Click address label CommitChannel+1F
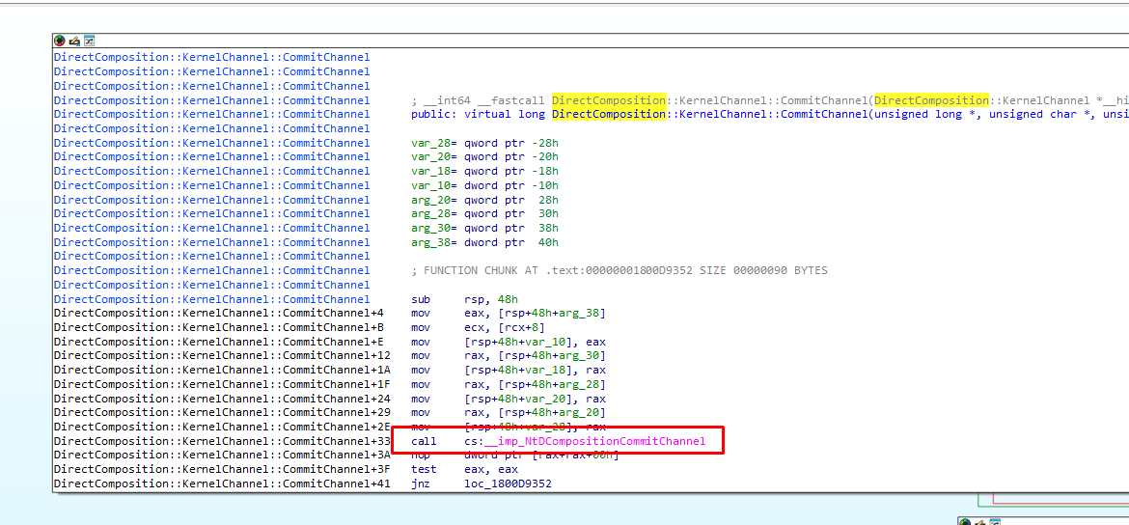 [x=222, y=384]
